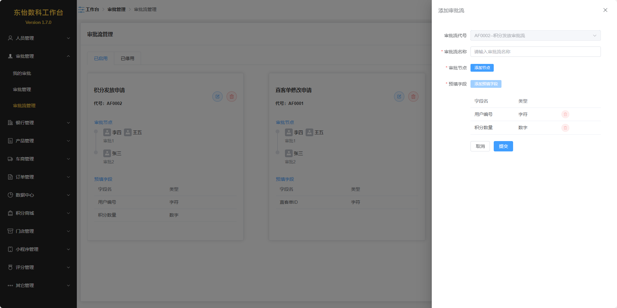Submit the form with 提交 button
The image size is (617, 308).
503,146
